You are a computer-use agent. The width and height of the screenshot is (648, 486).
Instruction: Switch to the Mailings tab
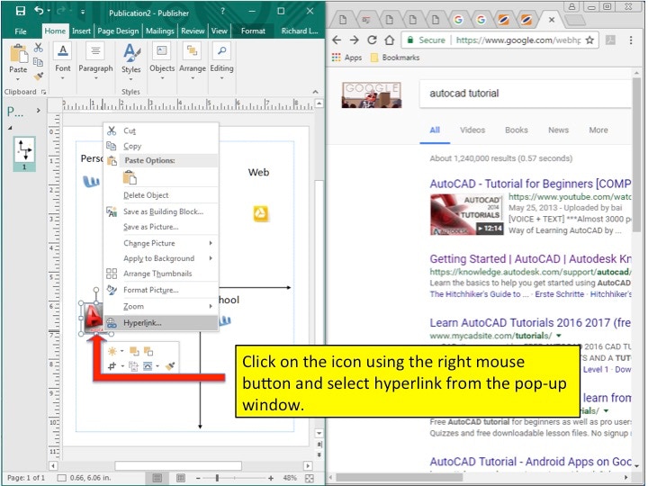coord(160,31)
